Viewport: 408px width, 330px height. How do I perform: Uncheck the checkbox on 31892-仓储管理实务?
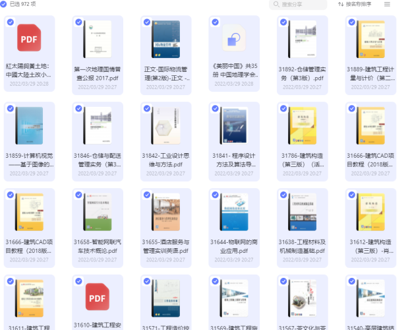pyautogui.click(x=283, y=22)
